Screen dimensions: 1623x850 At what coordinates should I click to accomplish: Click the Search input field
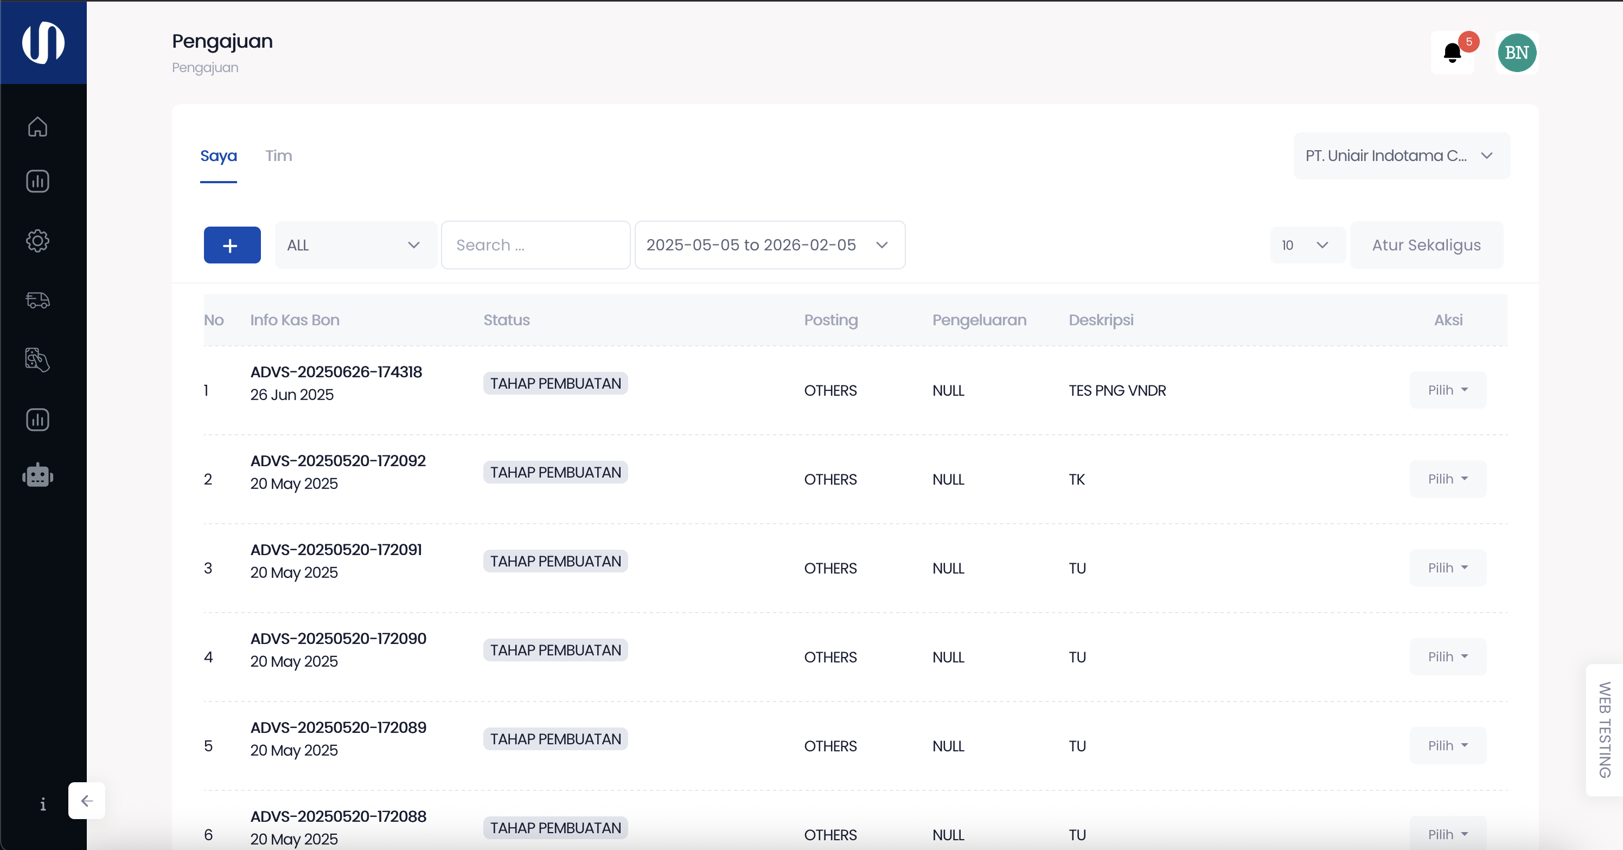tap(535, 245)
